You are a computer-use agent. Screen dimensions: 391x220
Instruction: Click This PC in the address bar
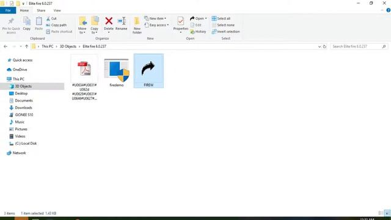(x=48, y=46)
